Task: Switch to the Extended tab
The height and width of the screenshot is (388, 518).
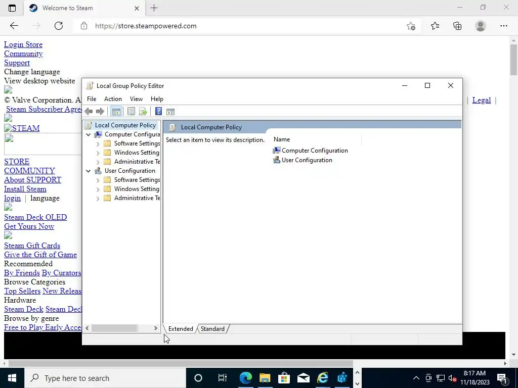Action: click(x=181, y=328)
